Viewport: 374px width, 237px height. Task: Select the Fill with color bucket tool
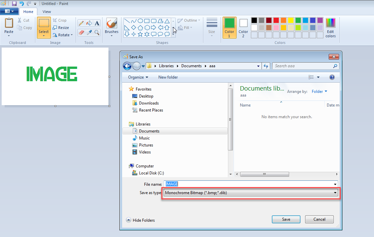(x=89, y=23)
